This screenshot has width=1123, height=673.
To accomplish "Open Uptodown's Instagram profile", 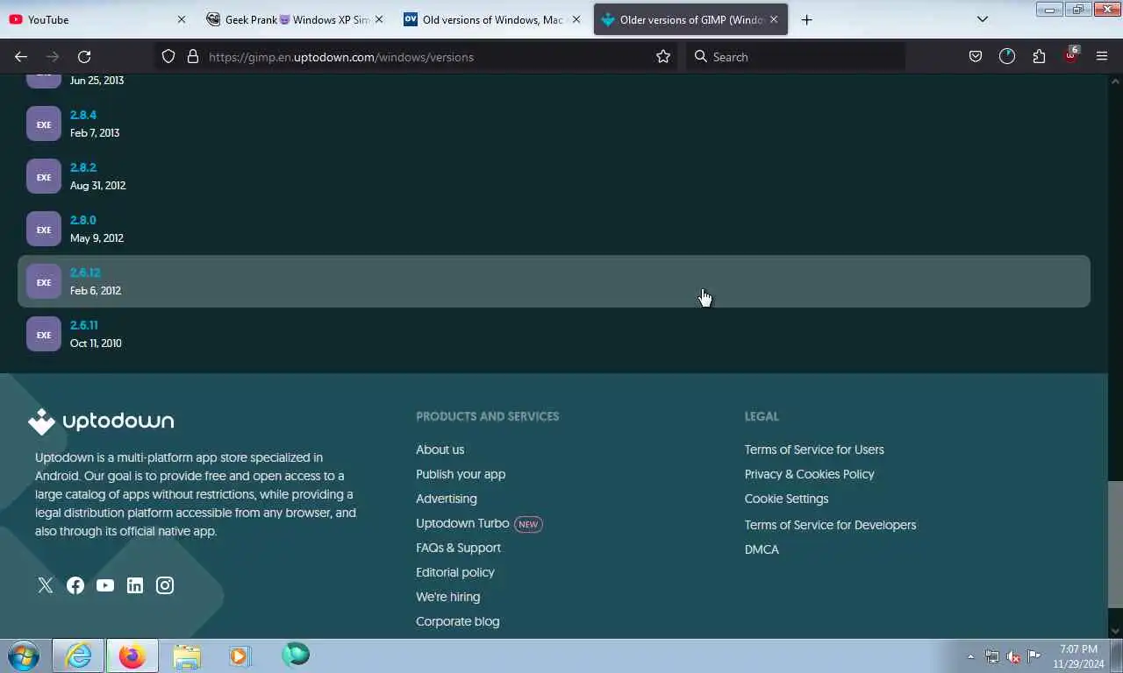I will (x=165, y=585).
